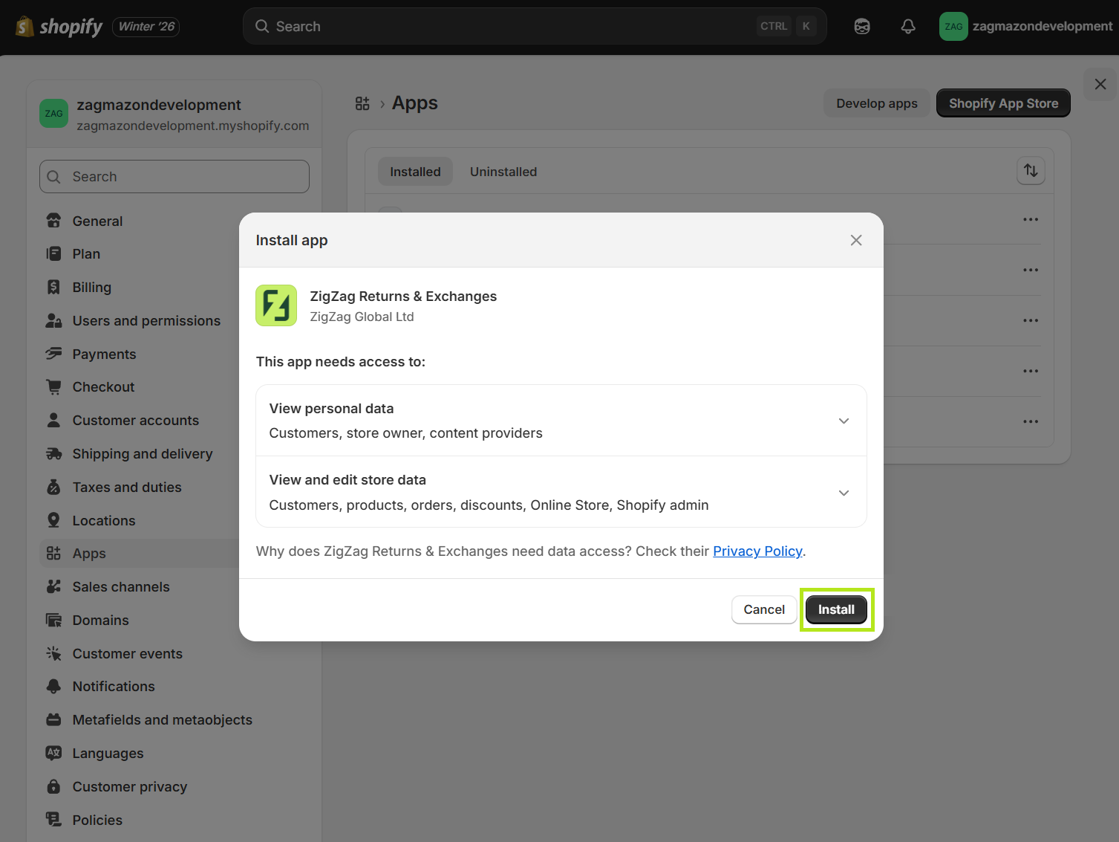Open the Shopify App Store

[x=1002, y=103]
